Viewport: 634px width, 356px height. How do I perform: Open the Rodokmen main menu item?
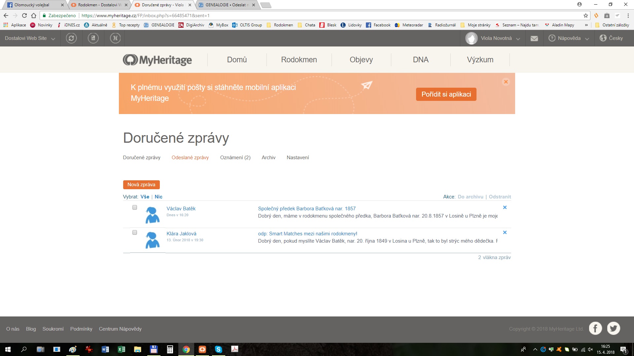[299, 60]
